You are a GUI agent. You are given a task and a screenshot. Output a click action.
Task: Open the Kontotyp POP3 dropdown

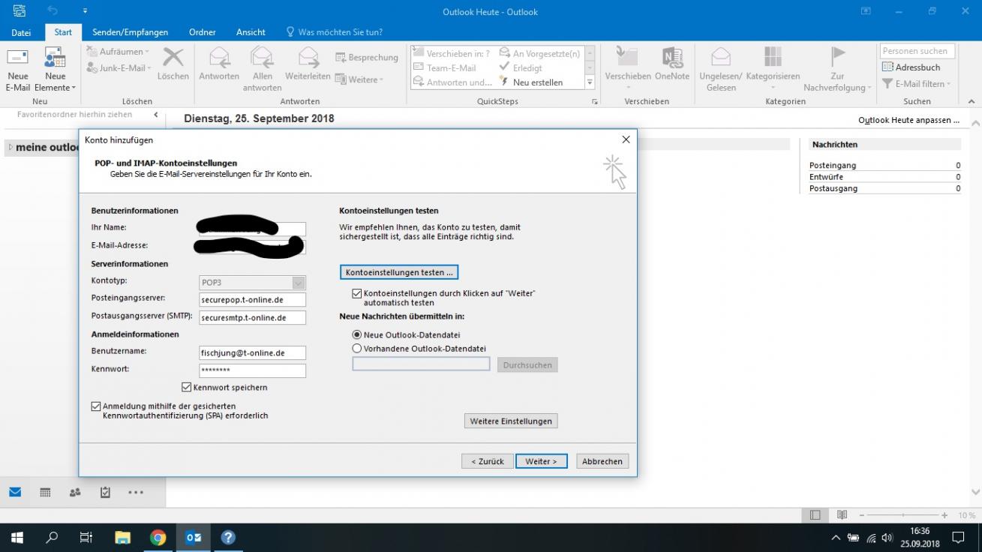pos(299,283)
